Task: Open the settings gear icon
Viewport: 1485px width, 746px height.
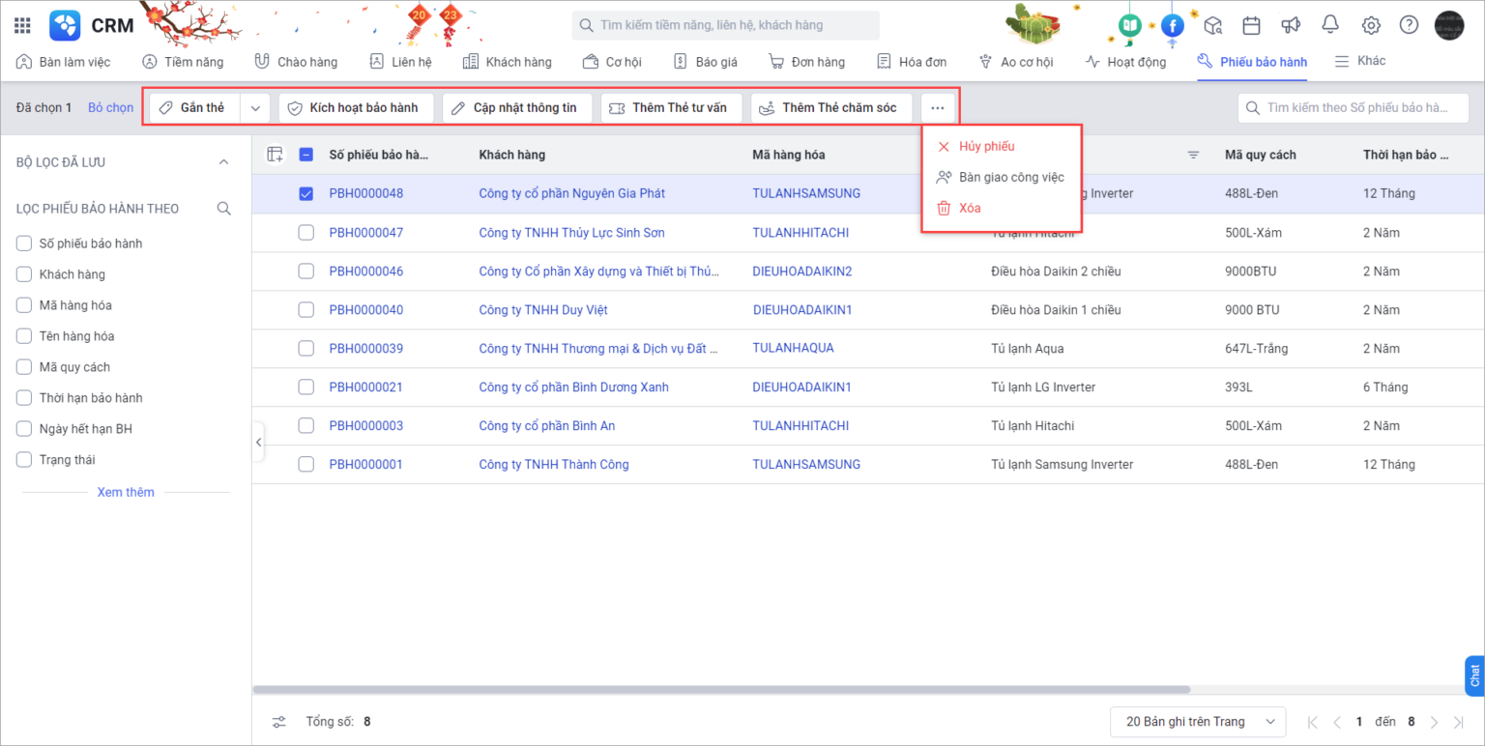Action: [x=1370, y=25]
